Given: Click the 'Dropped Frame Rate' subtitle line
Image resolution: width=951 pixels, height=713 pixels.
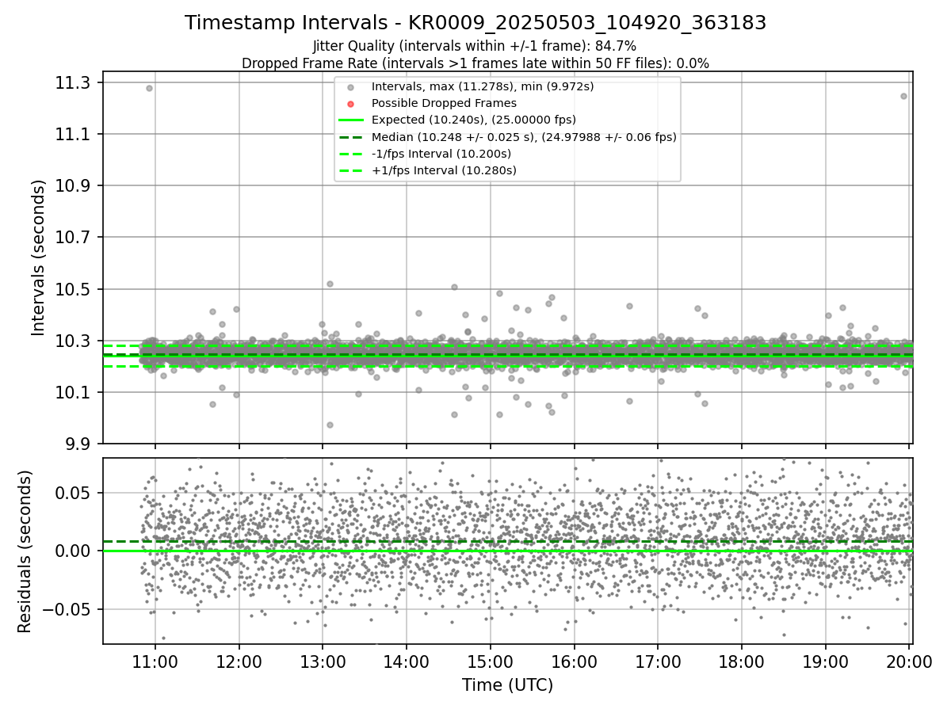Looking at the screenshot, I should point(475,63).
